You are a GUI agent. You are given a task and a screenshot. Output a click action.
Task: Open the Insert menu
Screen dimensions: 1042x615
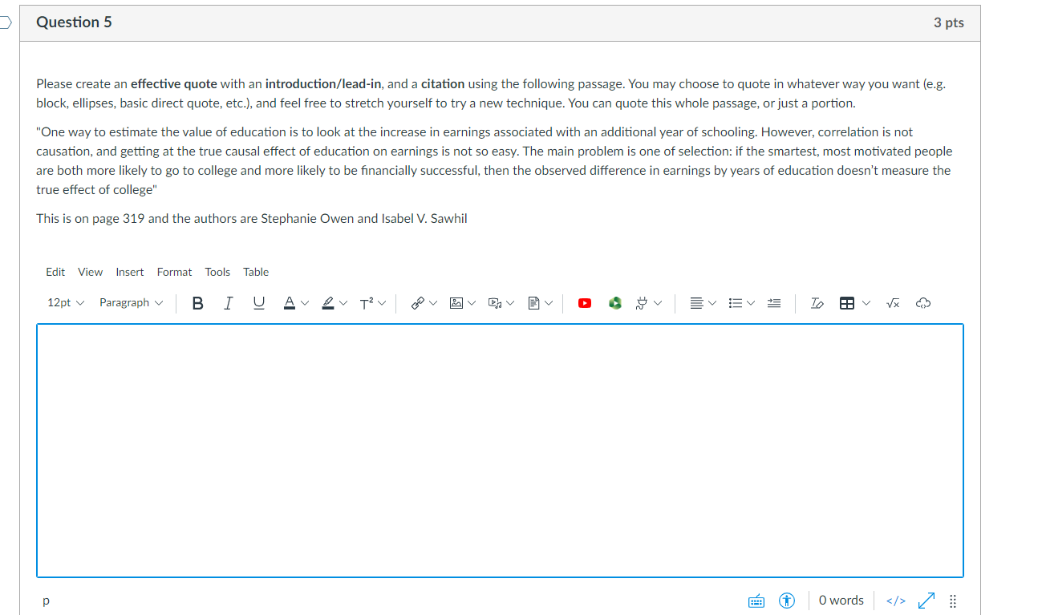pyautogui.click(x=130, y=272)
